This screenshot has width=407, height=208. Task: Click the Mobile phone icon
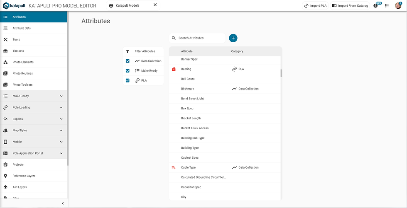5,142
